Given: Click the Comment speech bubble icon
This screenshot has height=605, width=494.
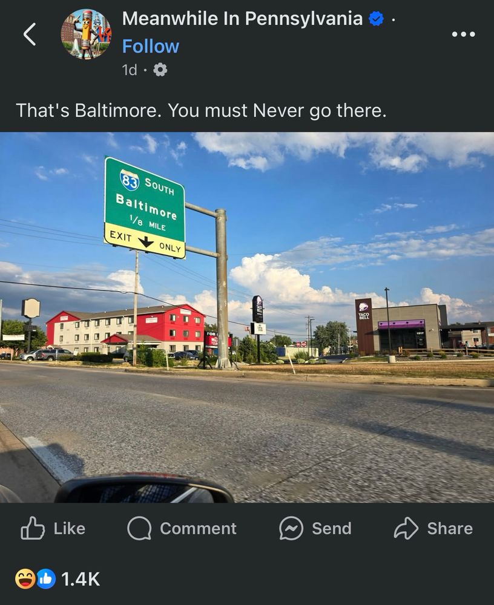Looking at the screenshot, I should (139, 528).
